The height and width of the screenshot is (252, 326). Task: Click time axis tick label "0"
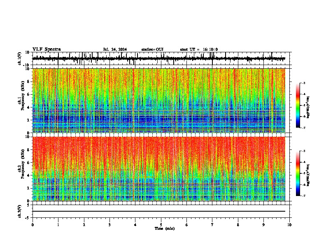[x=33, y=225]
